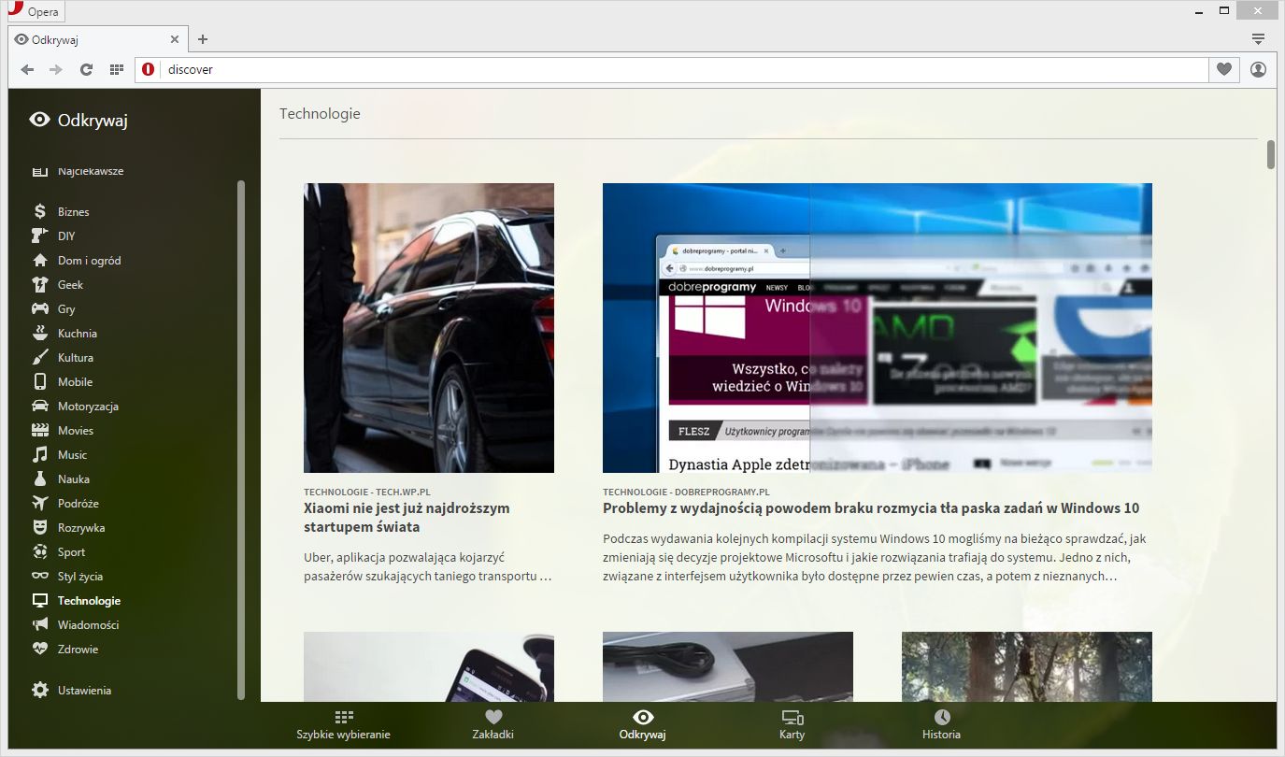The width and height of the screenshot is (1285, 757).
Task: Select the DIY drill icon
Action: pyautogui.click(x=39, y=236)
